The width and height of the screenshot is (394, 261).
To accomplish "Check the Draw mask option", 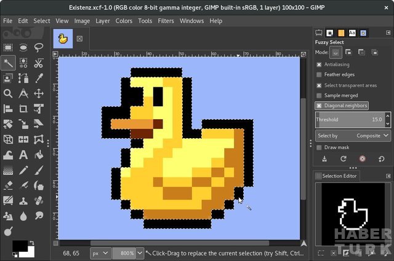I will point(319,147).
